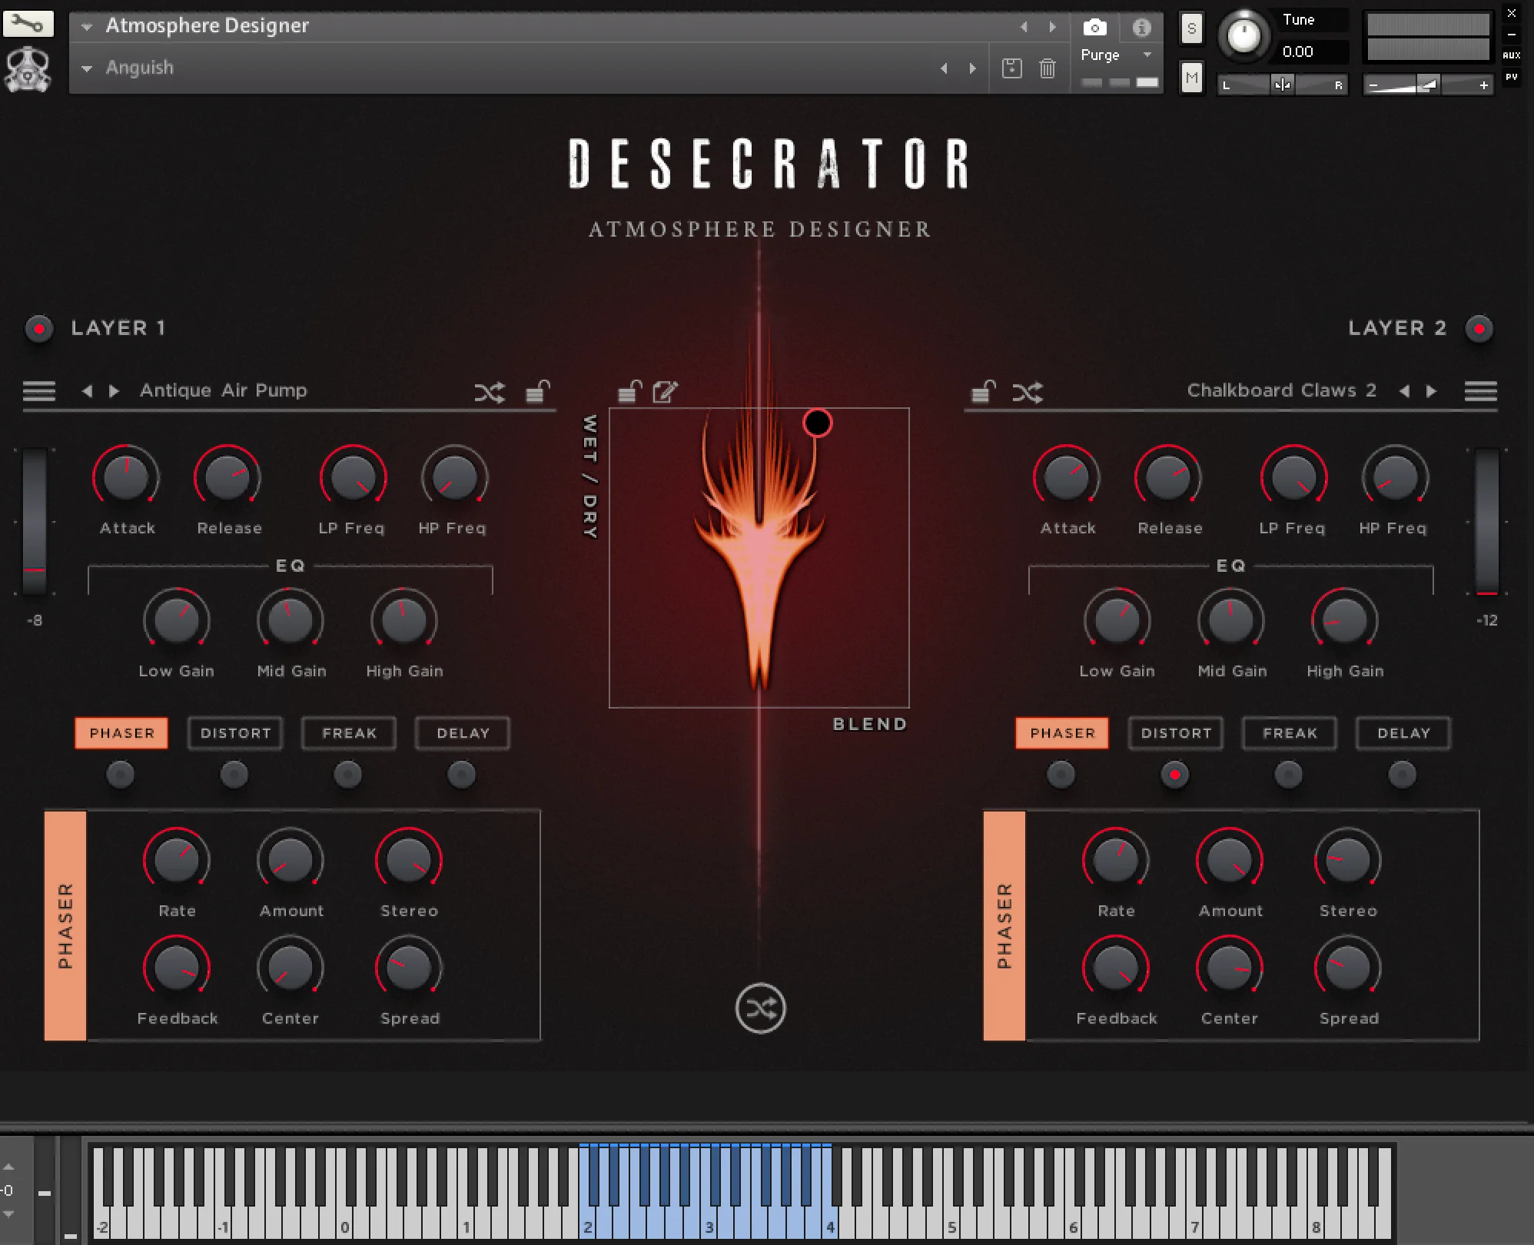Randomize the Layer 1 sound source
Image resolution: width=1534 pixels, height=1245 pixels.
(490, 393)
